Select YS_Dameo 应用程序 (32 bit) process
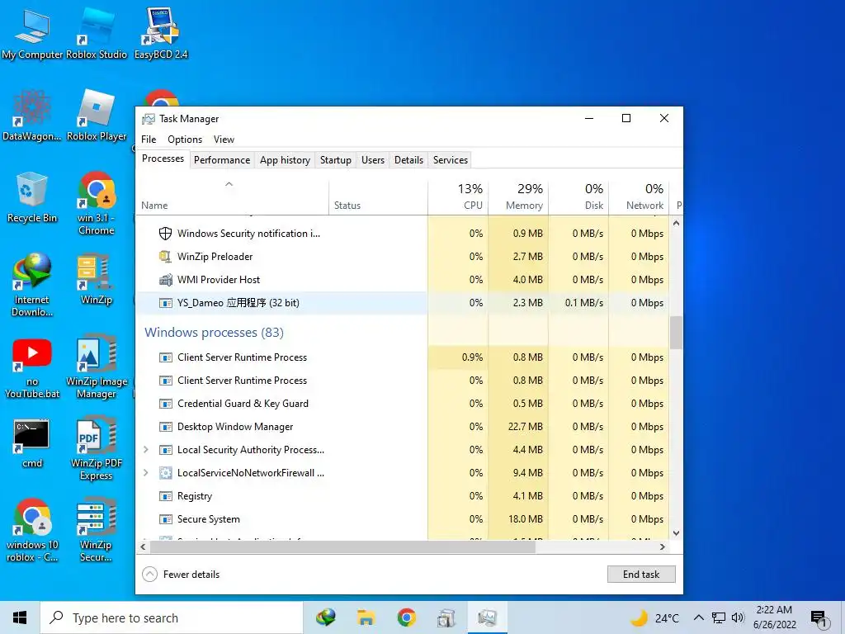Image resolution: width=845 pixels, height=634 pixels. (402, 303)
